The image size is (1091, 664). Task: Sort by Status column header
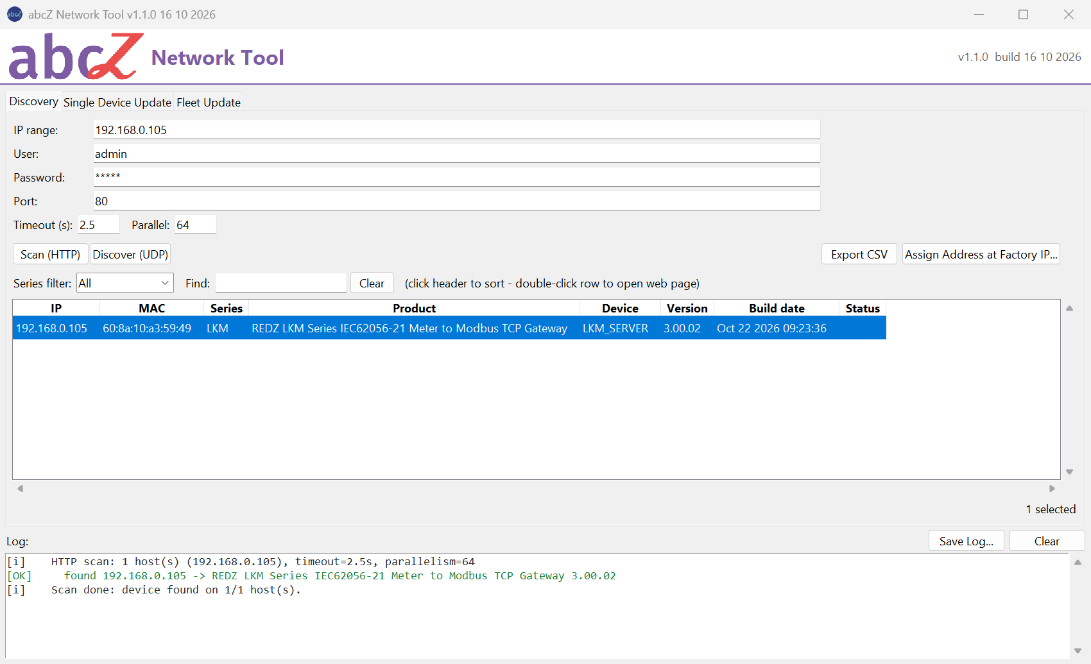click(x=863, y=308)
